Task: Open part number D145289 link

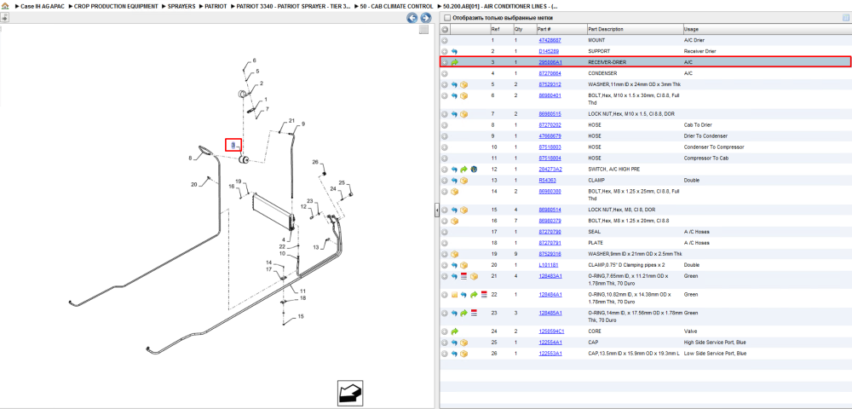Action: [x=548, y=51]
